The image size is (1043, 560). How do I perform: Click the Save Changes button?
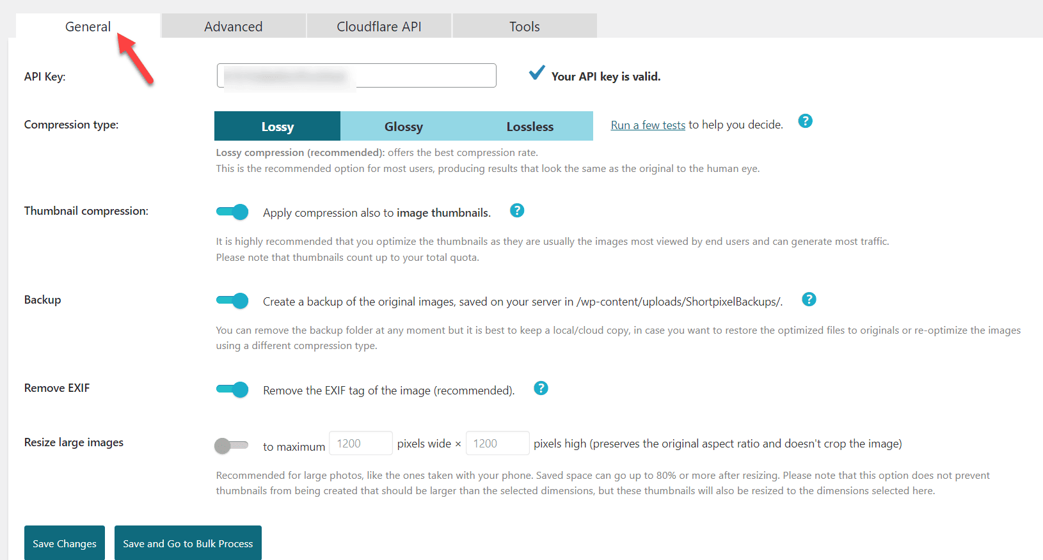(x=65, y=543)
